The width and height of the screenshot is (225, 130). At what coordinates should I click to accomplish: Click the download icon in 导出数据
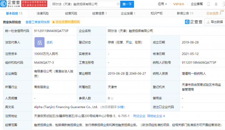(208, 22)
